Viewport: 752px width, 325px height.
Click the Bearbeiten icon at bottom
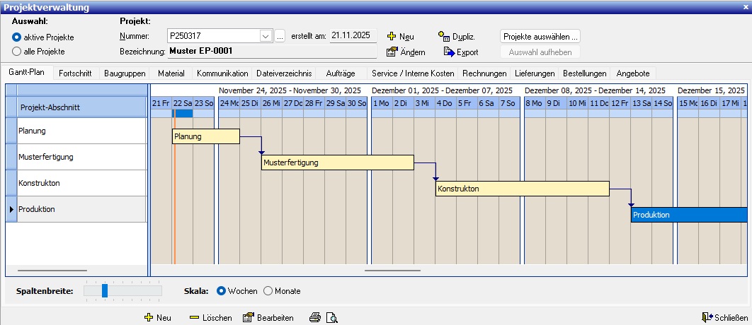(x=248, y=318)
